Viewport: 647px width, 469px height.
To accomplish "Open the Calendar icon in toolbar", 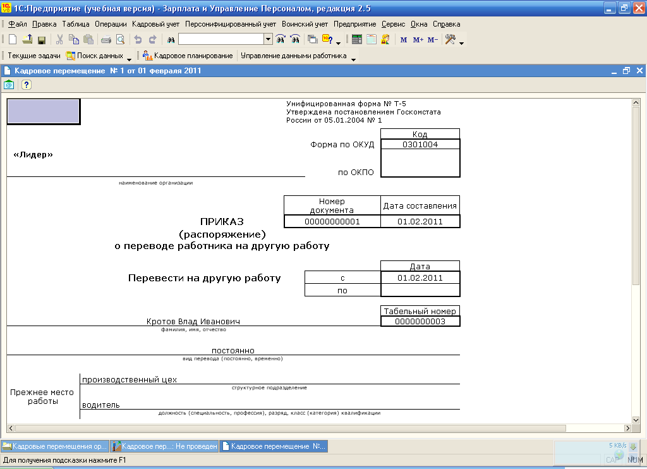I will 371,39.
